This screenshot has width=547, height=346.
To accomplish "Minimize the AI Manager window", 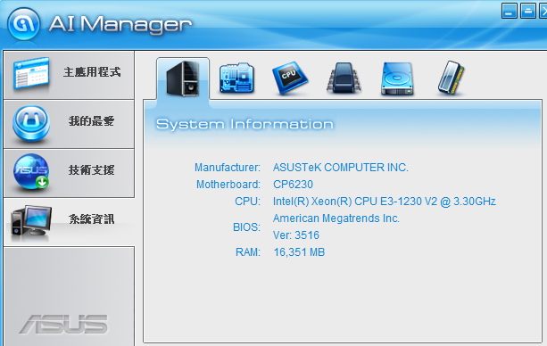I will click(509, 11).
